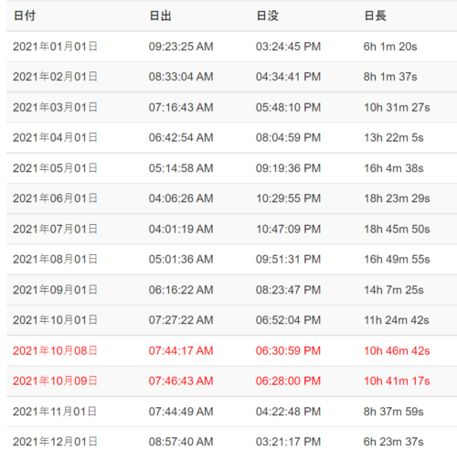Select the red 2021年10月08日 date

click(55, 350)
